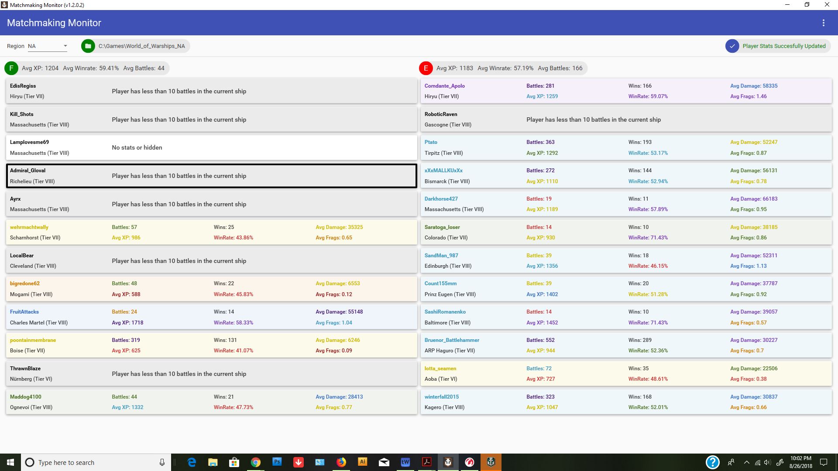Open World of Warships taskbar icon
This screenshot has width=838, height=471.
[491, 462]
